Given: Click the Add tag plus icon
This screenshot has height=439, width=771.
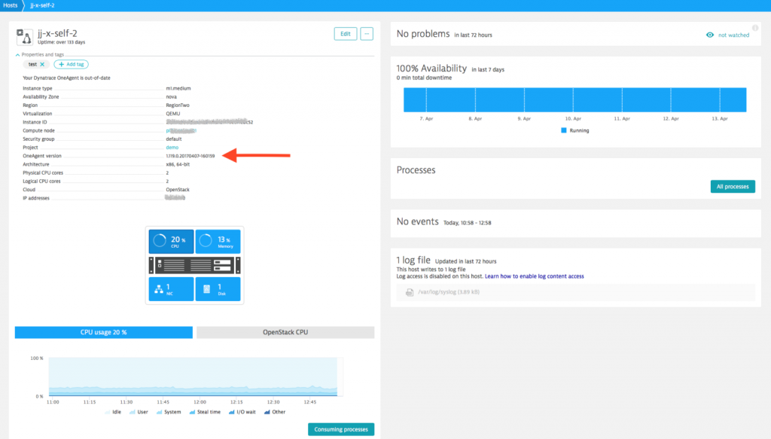Looking at the screenshot, I should tap(61, 64).
